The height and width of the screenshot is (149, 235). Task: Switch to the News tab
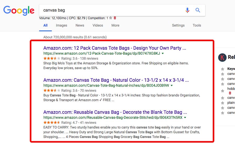tap(80, 25)
